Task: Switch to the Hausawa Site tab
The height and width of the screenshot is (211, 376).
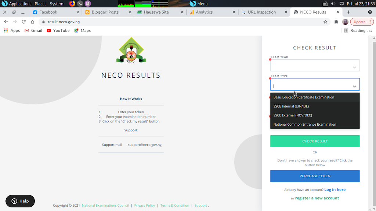Action: 159,12
